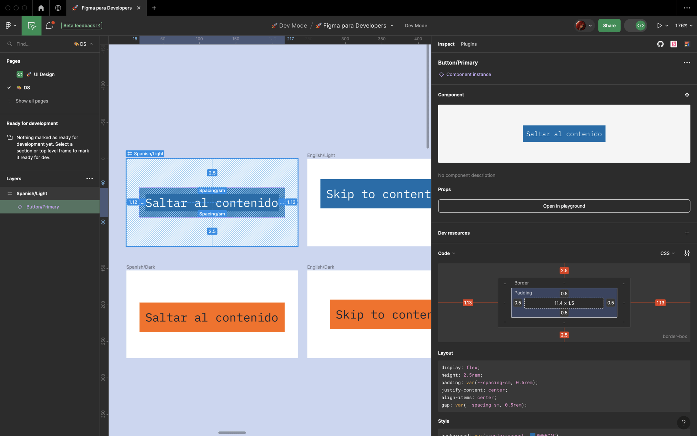Open the CSS language dropdown
The height and width of the screenshot is (436, 697).
(x=667, y=253)
